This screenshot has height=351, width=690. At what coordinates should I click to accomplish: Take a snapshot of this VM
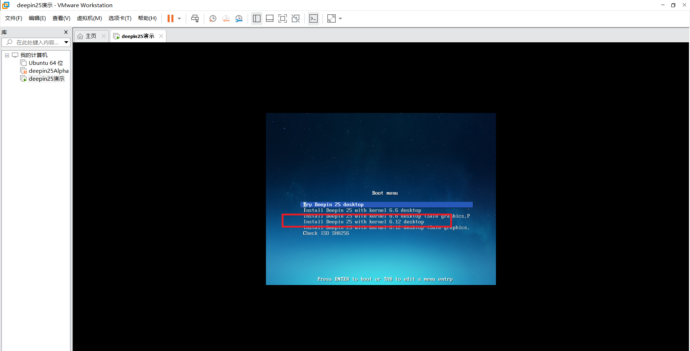(x=213, y=19)
